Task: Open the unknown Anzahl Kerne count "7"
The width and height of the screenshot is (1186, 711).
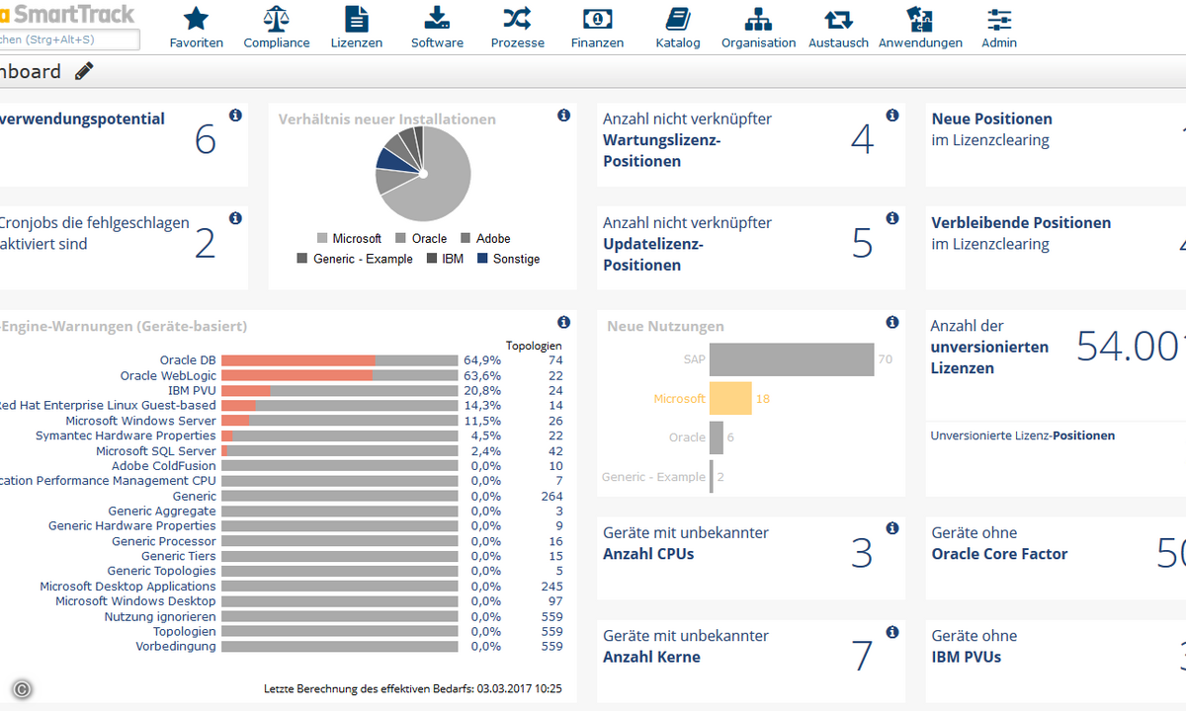Action: coord(862,656)
